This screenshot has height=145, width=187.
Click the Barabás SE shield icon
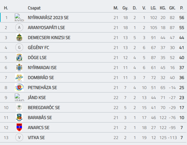click(19, 117)
